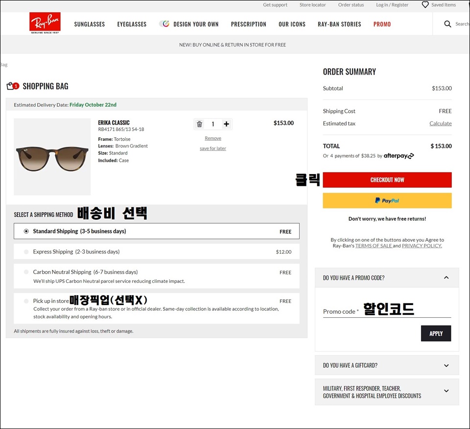Open the Privacy Policy link
Viewport: 470px width, 429px height.
coord(422,246)
